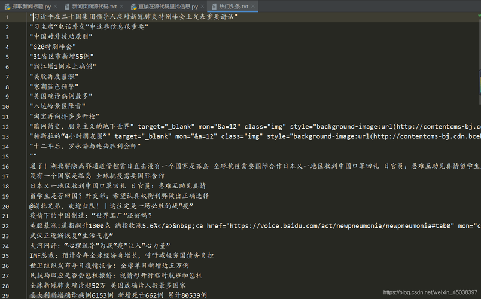Screen dimensions: 481x299
Task: Close the 热门头条.txt tab
Action: click(253, 6)
